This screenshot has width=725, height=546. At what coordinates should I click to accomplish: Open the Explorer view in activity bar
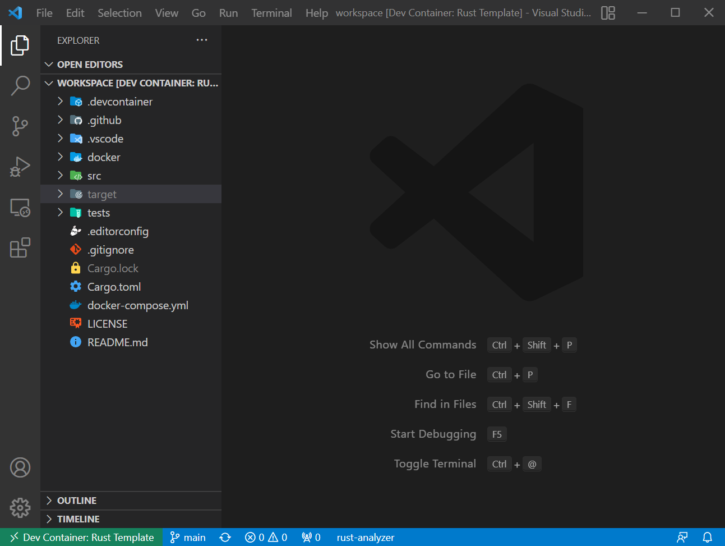pyautogui.click(x=20, y=45)
